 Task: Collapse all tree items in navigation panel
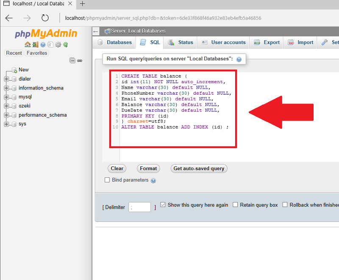[72, 61]
